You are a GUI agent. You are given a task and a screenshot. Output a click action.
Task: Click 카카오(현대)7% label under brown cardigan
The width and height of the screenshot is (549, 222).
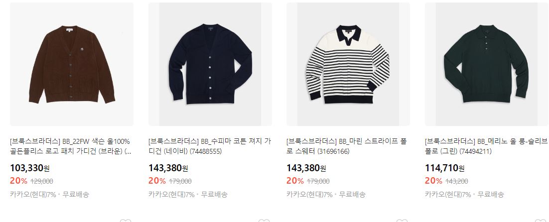33,195
